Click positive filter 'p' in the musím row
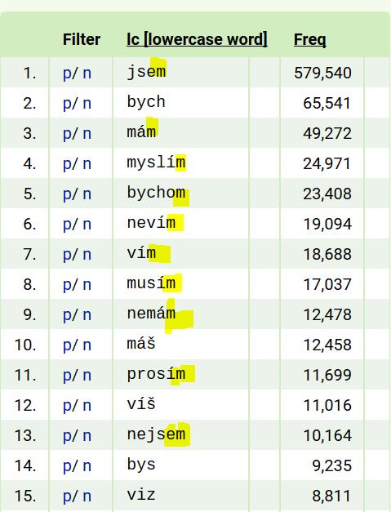This screenshot has height=512, width=391. click(x=67, y=285)
